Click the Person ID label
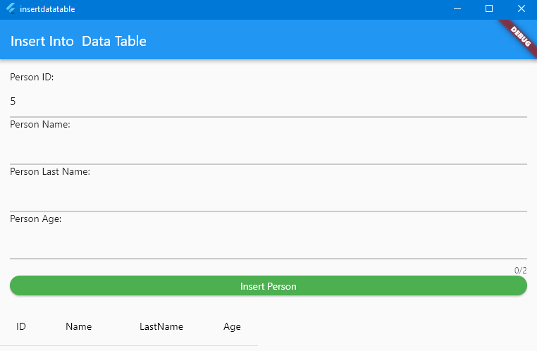Image resolution: width=537 pixels, height=351 pixels. tap(32, 77)
